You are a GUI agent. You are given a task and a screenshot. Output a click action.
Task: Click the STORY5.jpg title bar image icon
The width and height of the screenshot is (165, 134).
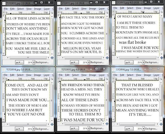click(x=59, y=70)
